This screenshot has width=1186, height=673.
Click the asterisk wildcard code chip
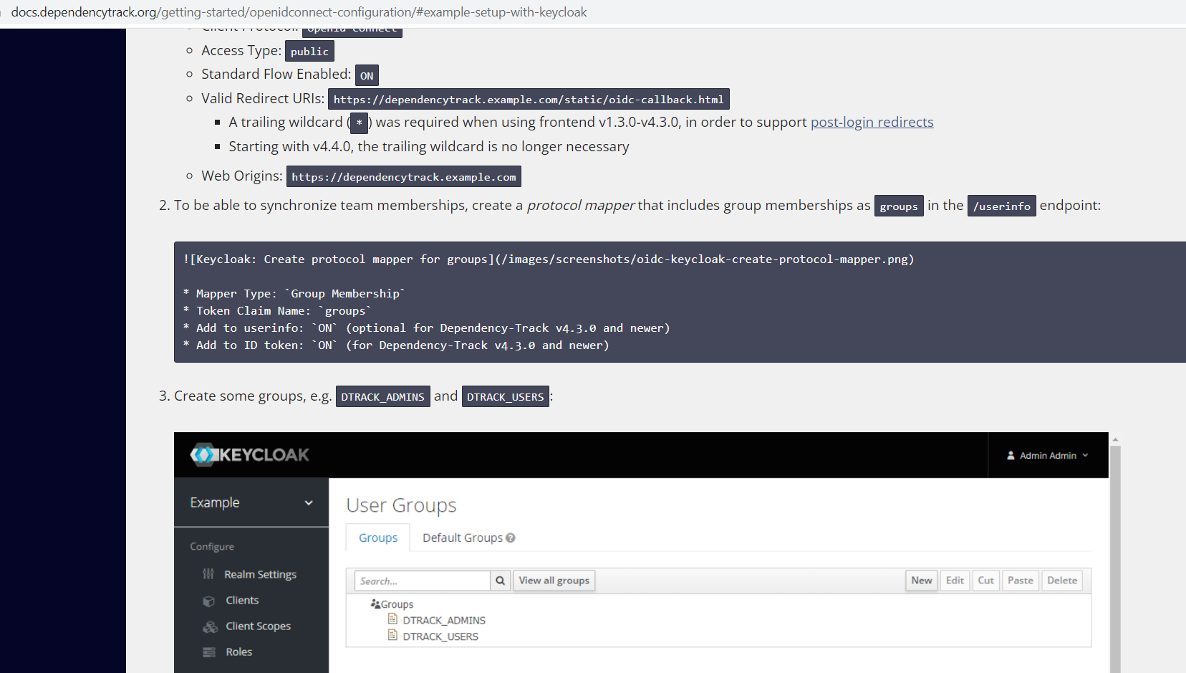tap(360, 123)
